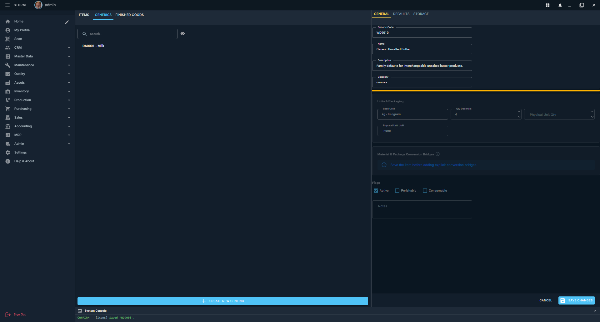600x322 pixels.
Task: Check the Consumable checkbox
Action: click(x=425, y=191)
